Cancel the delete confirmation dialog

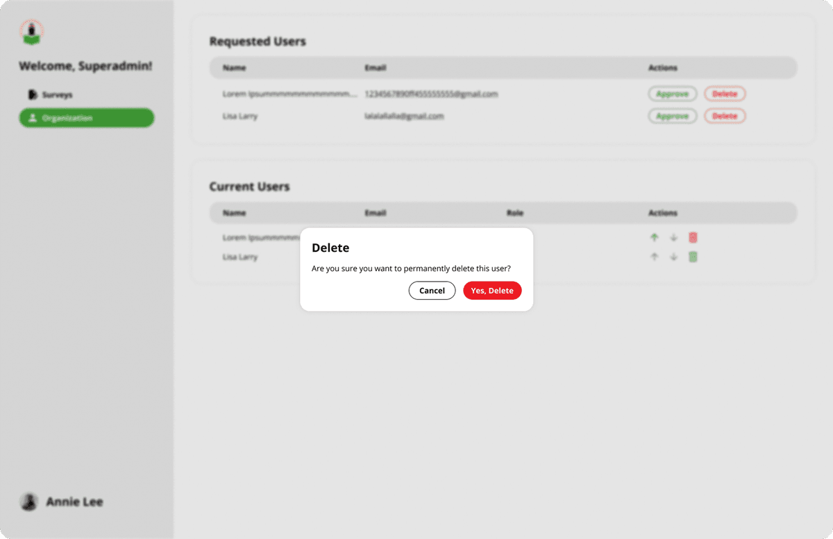(432, 291)
